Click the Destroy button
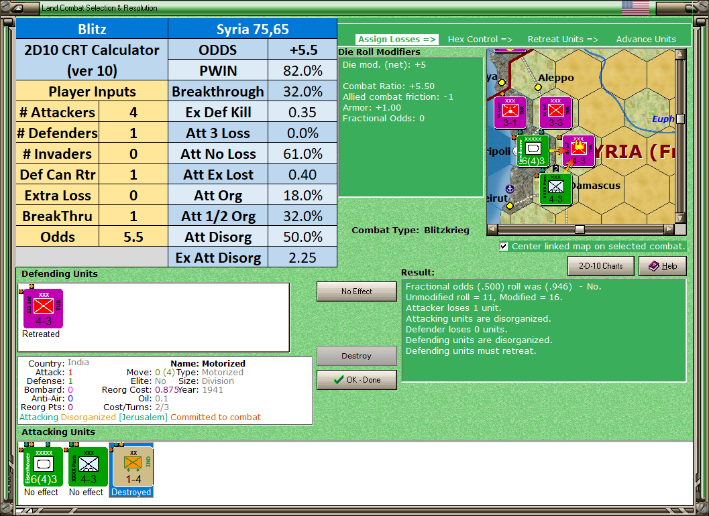This screenshot has height=516, width=709. point(357,356)
